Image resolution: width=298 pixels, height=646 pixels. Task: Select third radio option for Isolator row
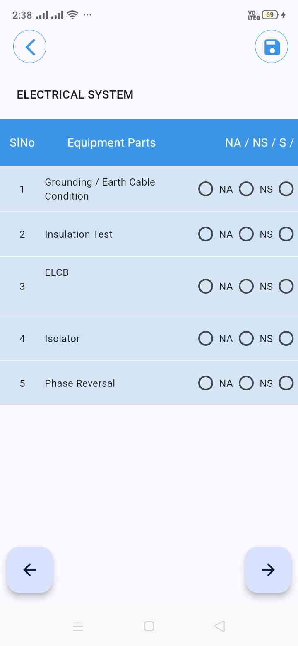286,339
